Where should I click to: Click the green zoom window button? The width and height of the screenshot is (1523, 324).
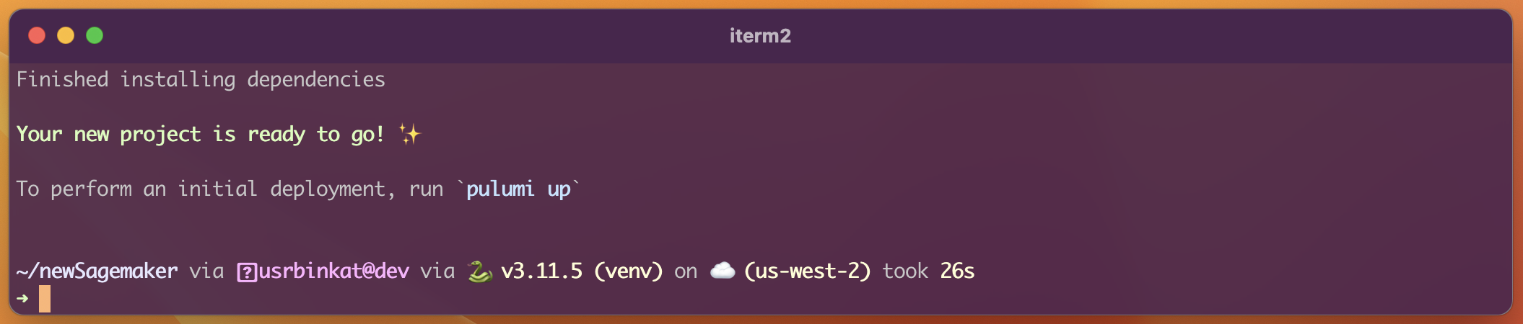pyautogui.click(x=95, y=35)
